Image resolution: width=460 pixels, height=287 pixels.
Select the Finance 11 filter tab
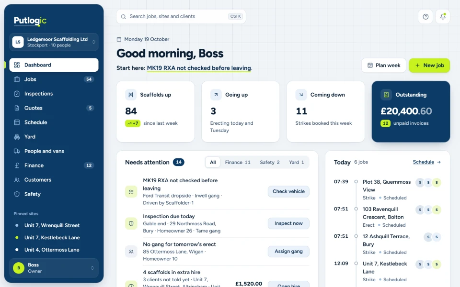[238, 162]
